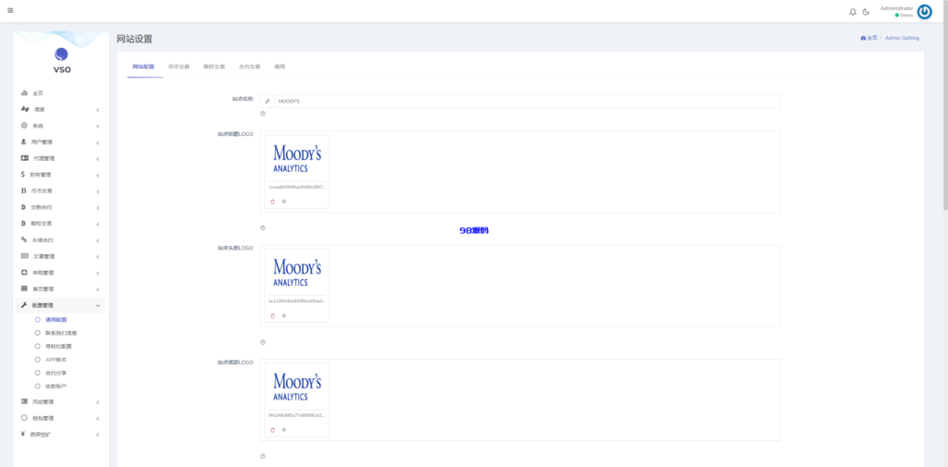Switch to 通用 tab
The image size is (948, 467).
[280, 67]
